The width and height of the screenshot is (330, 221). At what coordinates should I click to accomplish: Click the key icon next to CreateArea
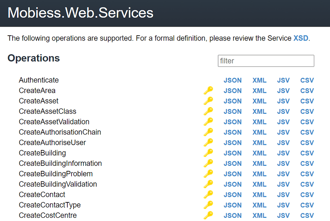point(208,91)
